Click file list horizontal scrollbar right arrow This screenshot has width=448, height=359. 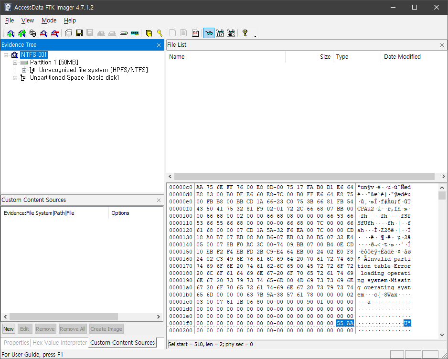click(x=443, y=177)
